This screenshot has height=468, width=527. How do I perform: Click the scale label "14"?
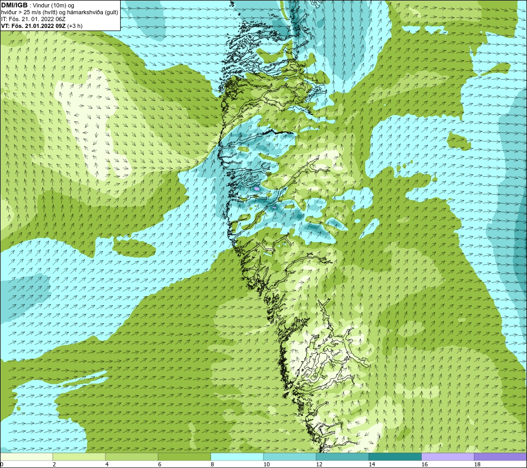(372, 464)
